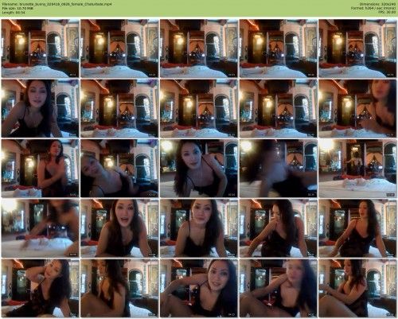Open the first empty-room thumbnail in top row
The height and width of the screenshot is (319, 398).
(x=40, y=49)
